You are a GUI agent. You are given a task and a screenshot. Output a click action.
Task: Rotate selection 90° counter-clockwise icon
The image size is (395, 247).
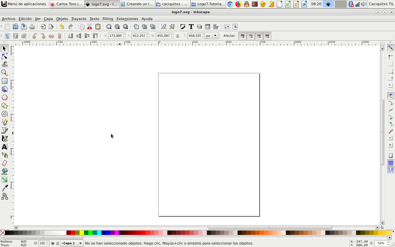tap(35, 36)
